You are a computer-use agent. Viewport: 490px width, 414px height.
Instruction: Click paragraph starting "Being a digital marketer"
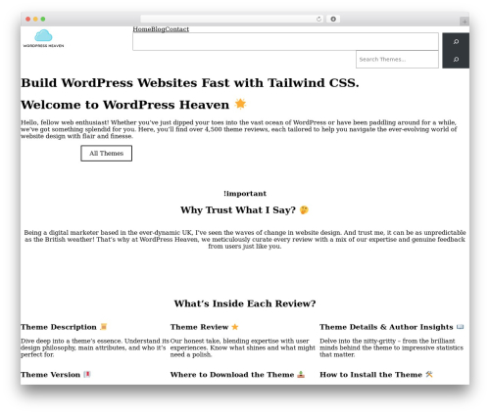[245, 239]
